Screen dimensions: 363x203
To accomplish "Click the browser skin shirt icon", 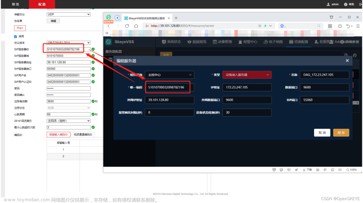I will click(x=331, y=17).
